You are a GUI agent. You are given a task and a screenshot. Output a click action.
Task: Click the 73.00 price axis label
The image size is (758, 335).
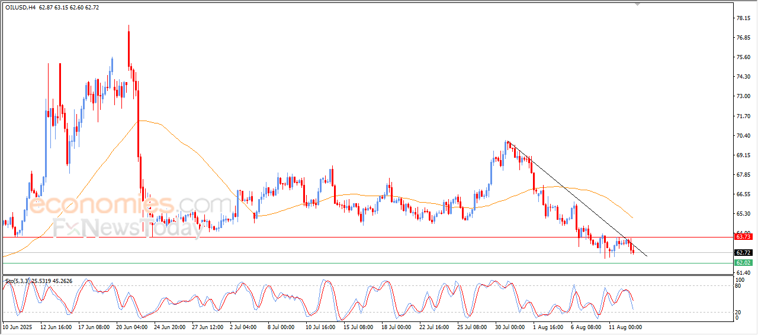pos(743,96)
